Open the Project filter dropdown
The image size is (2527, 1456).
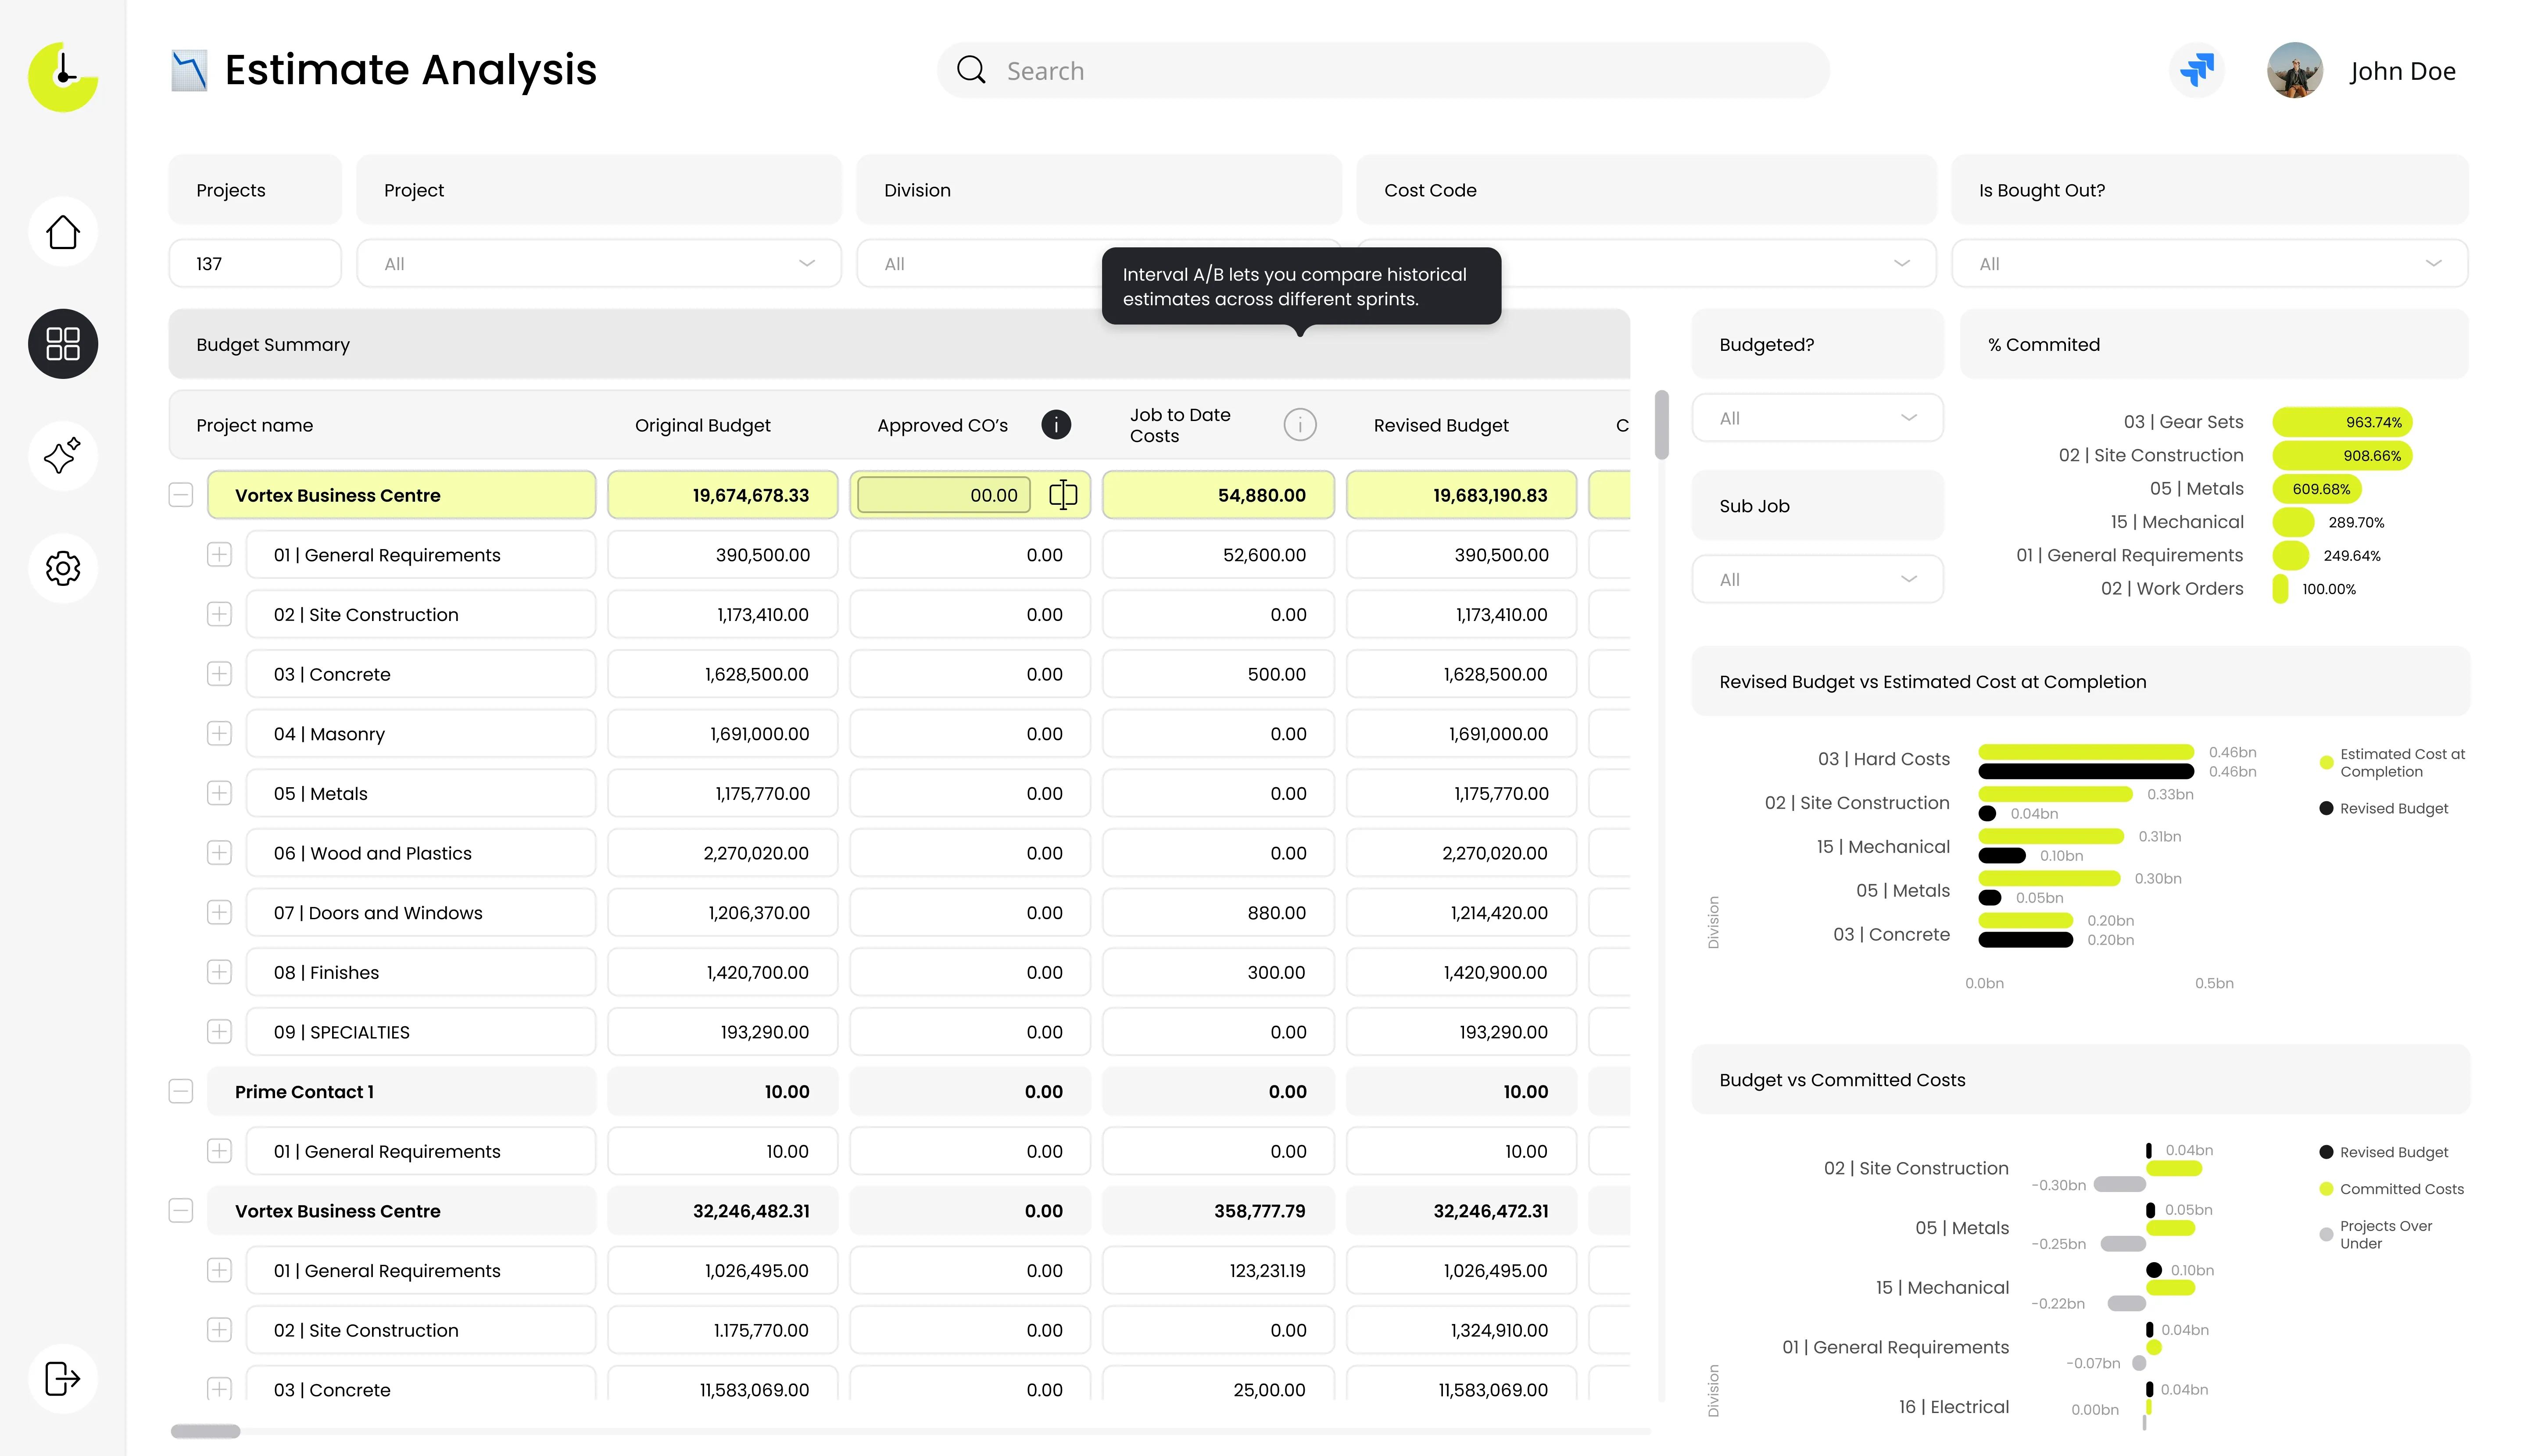click(599, 264)
